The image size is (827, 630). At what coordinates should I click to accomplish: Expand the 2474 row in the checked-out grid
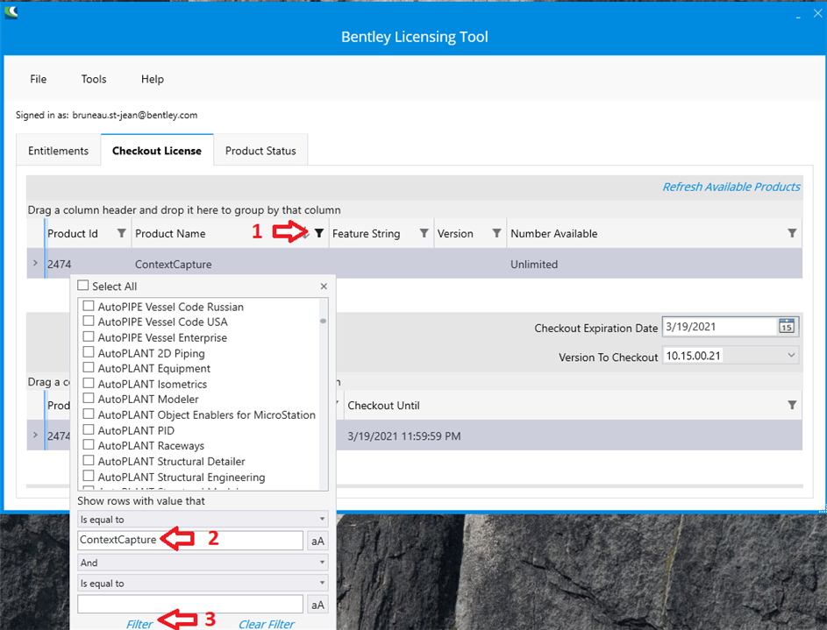click(x=35, y=435)
